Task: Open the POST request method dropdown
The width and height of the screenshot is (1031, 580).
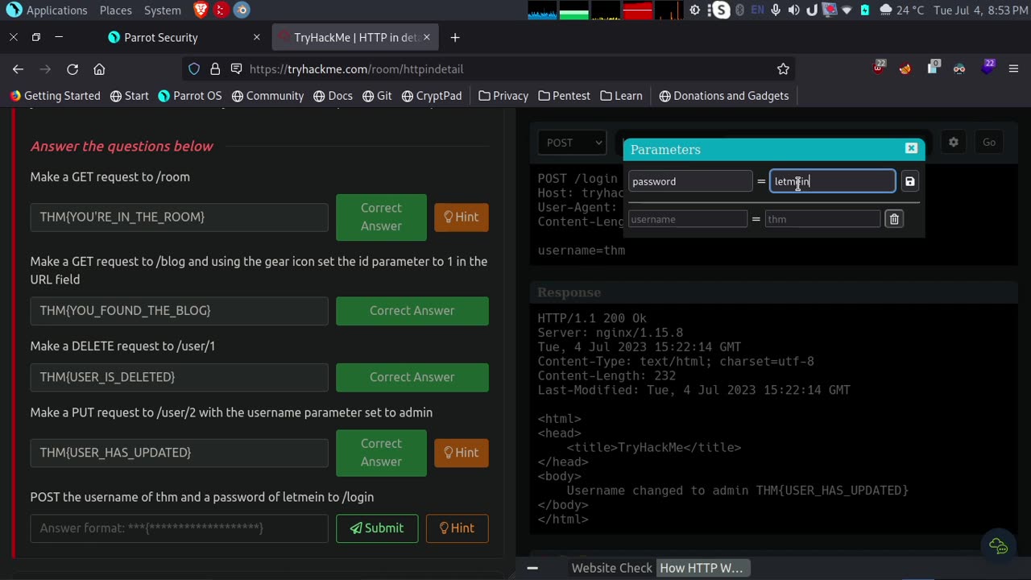Action: (572, 143)
